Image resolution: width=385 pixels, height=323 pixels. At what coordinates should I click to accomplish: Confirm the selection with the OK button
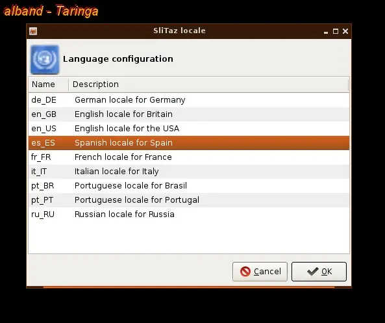pos(319,272)
